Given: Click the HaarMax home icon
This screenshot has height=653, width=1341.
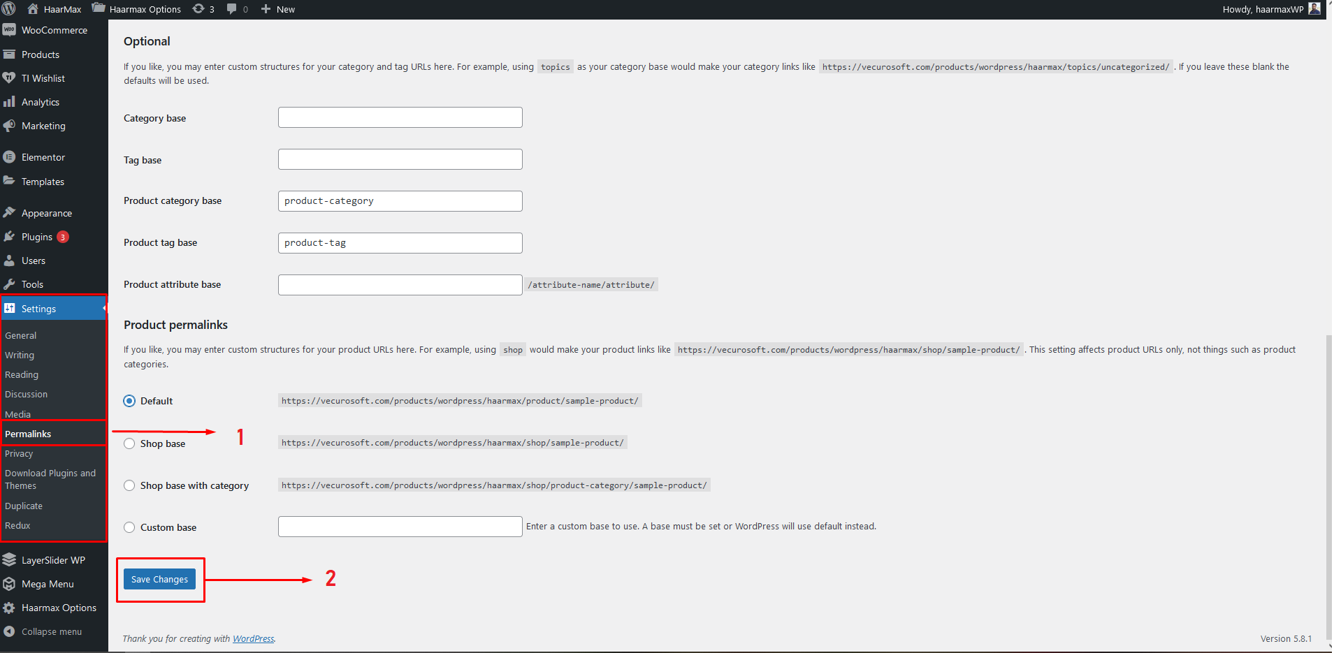Looking at the screenshot, I should (32, 9).
